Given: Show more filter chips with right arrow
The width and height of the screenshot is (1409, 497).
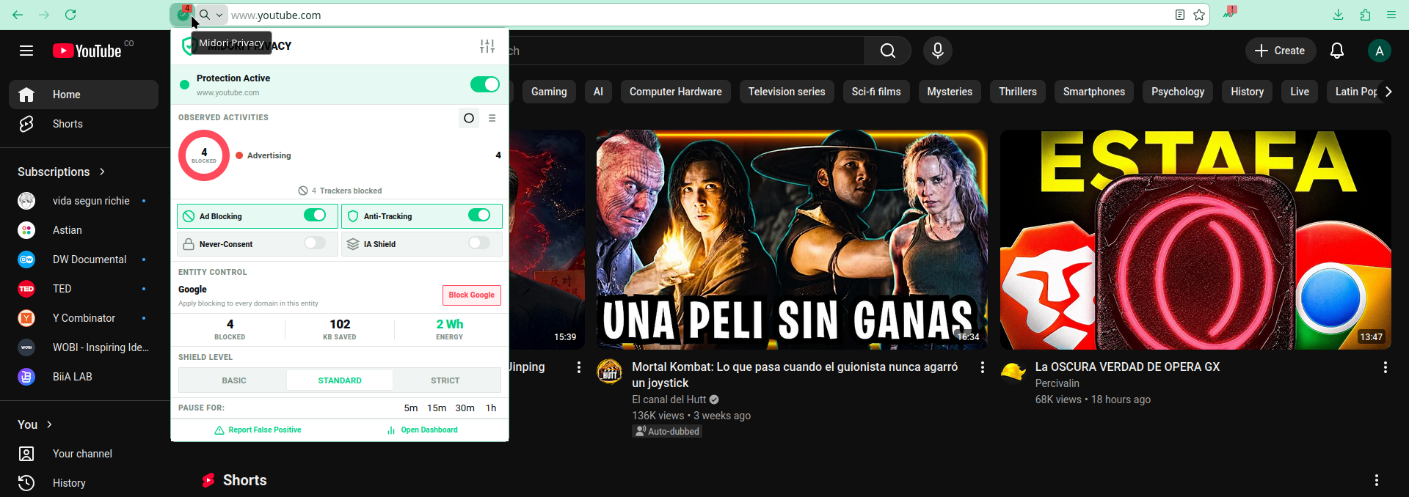Looking at the screenshot, I should 1388,92.
